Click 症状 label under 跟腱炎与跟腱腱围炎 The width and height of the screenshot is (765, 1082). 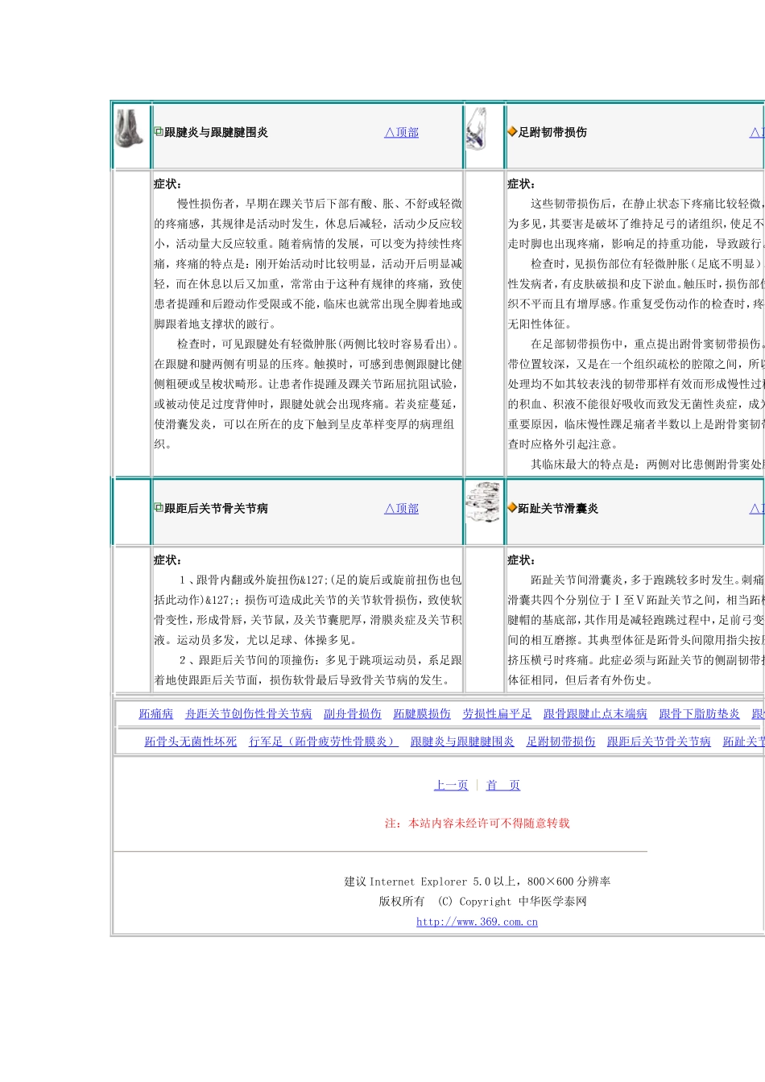click(167, 184)
